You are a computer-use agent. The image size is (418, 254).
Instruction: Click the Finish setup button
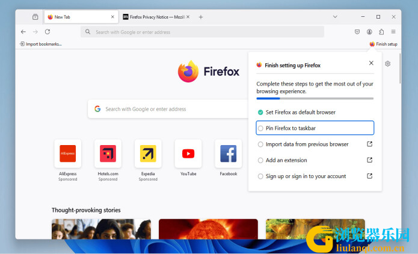click(383, 44)
